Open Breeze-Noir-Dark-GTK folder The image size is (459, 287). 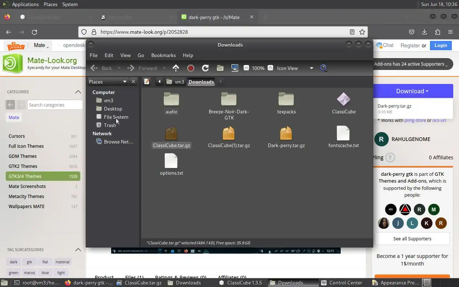(229, 106)
